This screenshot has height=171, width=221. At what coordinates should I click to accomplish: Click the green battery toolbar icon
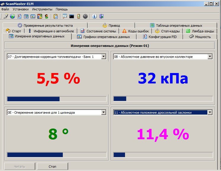pos(79,16)
